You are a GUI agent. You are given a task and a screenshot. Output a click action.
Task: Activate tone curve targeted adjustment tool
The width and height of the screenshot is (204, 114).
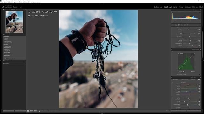[172, 52]
